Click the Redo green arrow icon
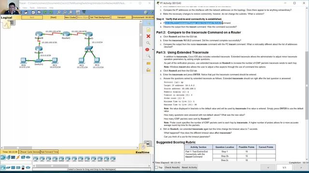 click(51, 12)
